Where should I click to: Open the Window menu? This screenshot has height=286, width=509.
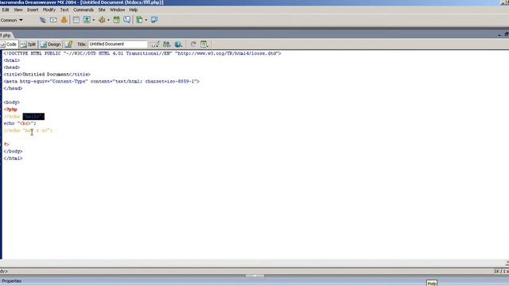(x=117, y=10)
